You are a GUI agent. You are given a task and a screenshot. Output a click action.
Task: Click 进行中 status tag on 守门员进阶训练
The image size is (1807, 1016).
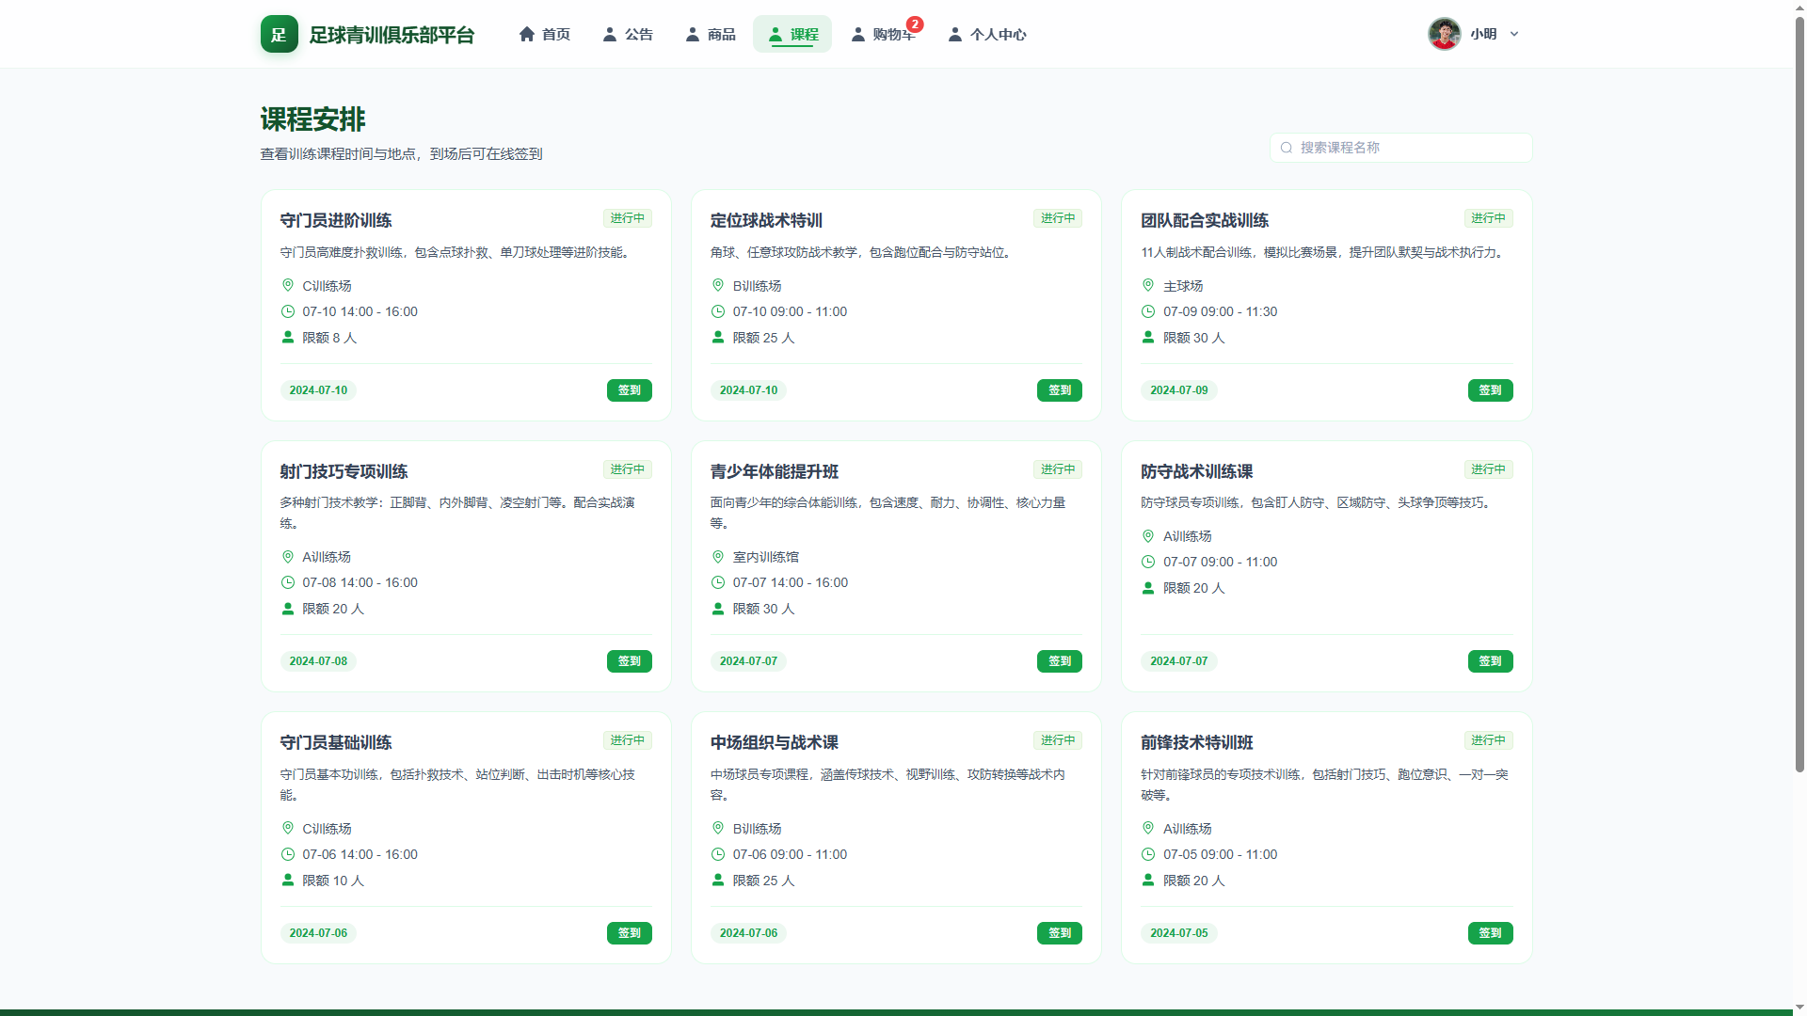click(x=628, y=218)
